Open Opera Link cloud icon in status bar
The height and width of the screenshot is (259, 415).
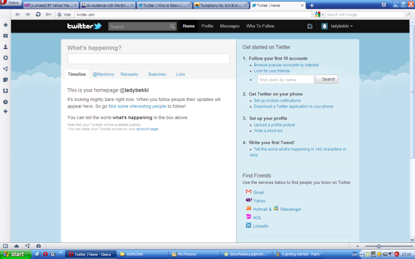click(x=17, y=246)
